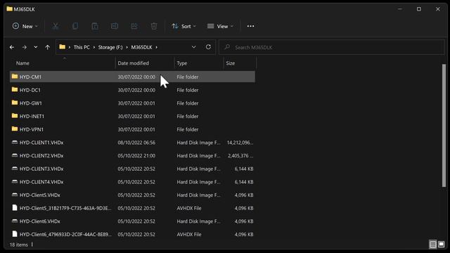This screenshot has width=450, height=253.
Task: Click the M365DLK title bar folder icon
Action: [x=9, y=9]
